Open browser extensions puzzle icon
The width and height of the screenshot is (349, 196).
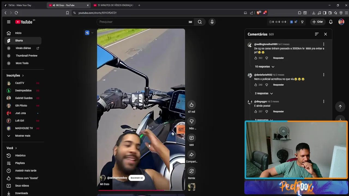[300, 13]
